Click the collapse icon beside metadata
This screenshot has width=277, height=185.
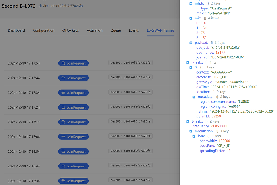tap(194, 97)
